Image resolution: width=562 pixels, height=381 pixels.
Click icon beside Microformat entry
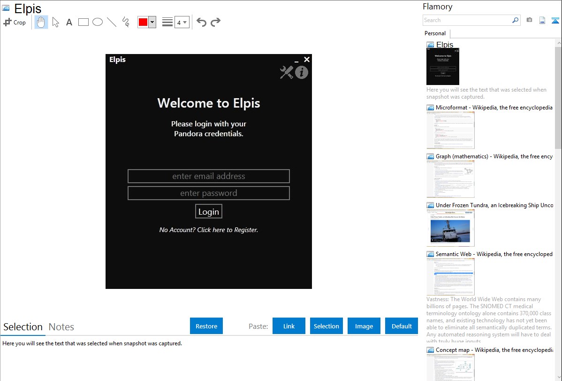point(430,108)
